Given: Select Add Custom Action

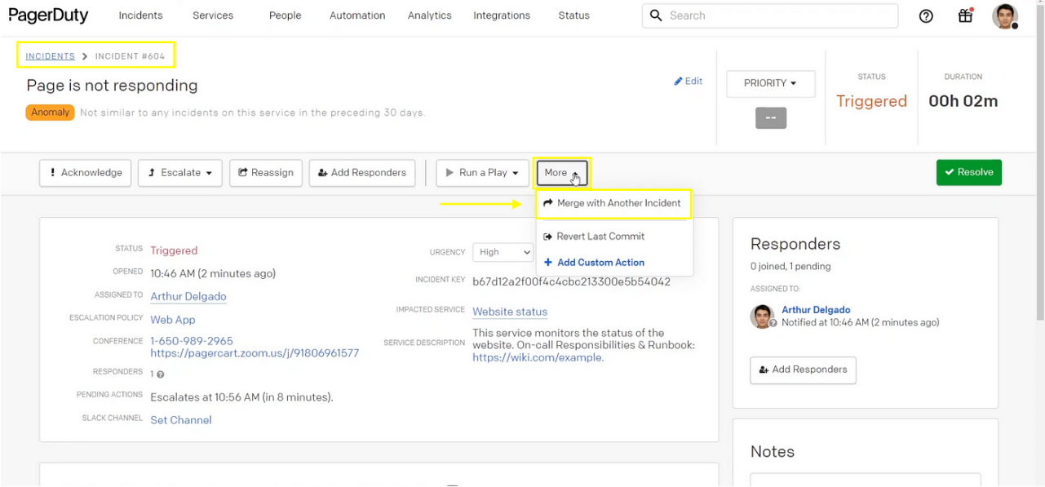Looking at the screenshot, I should (600, 263).
